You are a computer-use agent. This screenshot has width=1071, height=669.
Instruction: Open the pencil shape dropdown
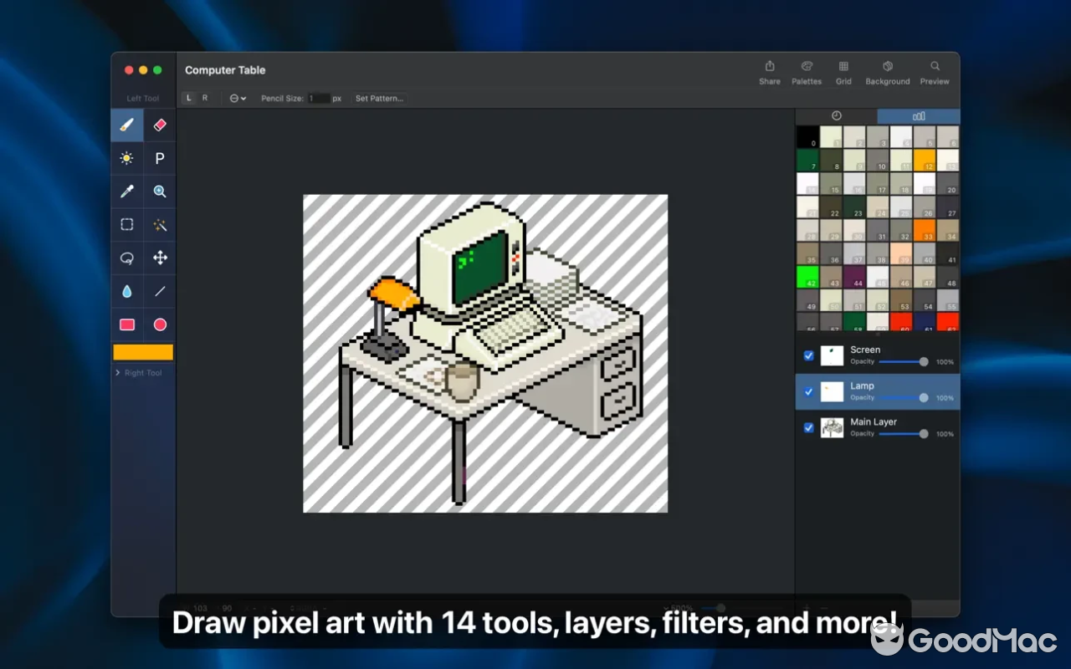(x=237, y=98)
